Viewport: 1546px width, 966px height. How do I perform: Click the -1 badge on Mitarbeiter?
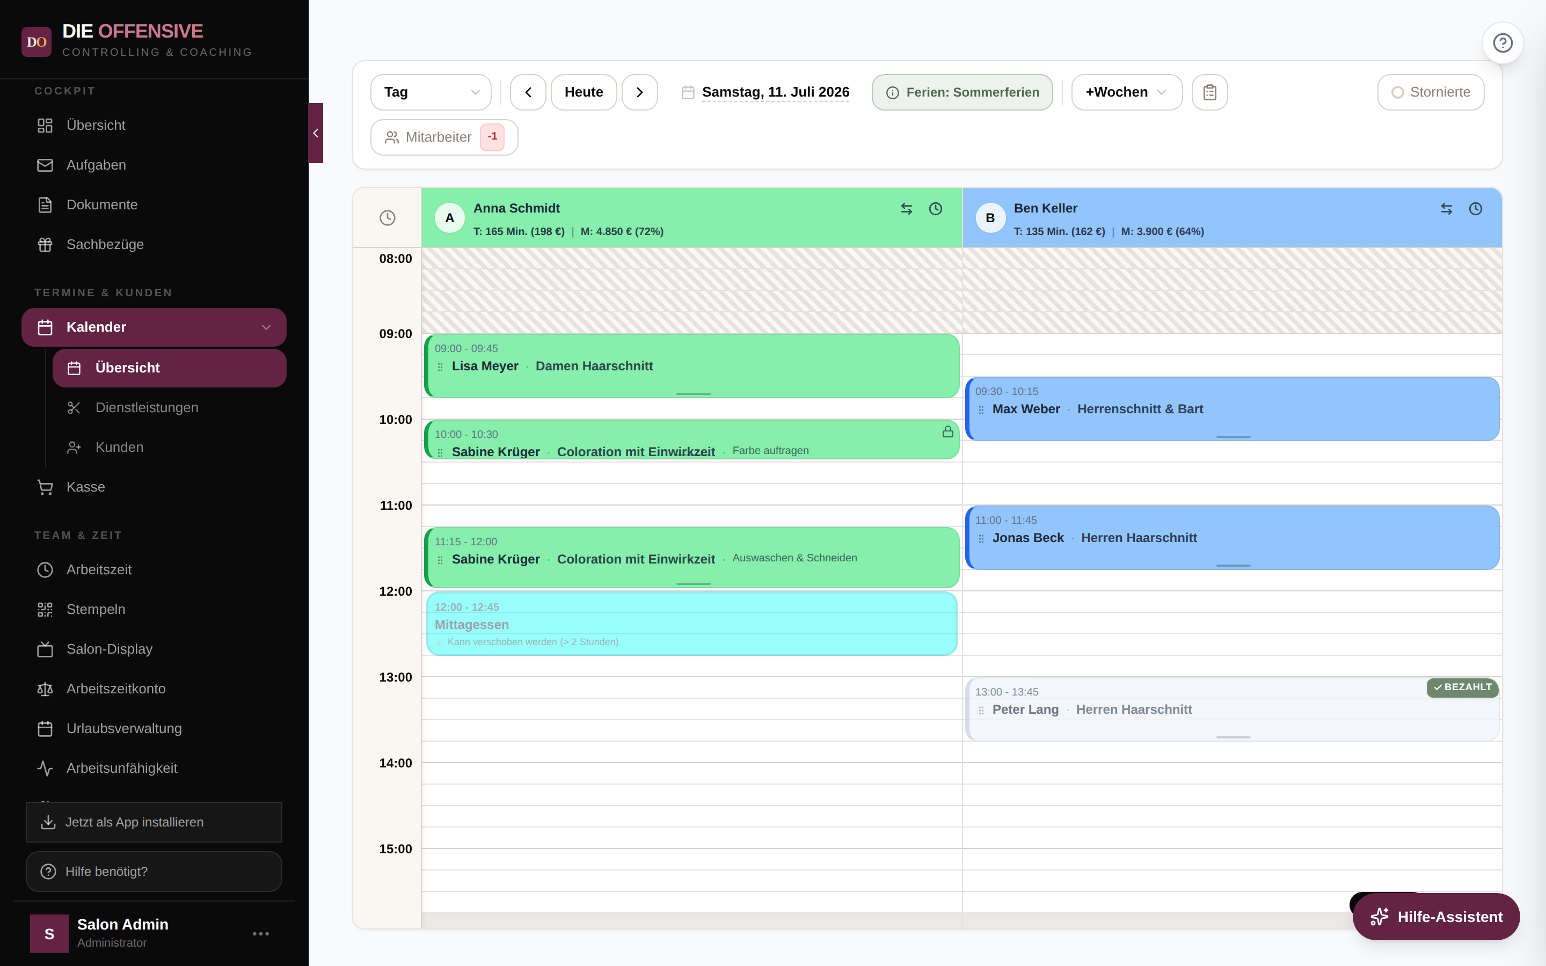coord(492,137)
